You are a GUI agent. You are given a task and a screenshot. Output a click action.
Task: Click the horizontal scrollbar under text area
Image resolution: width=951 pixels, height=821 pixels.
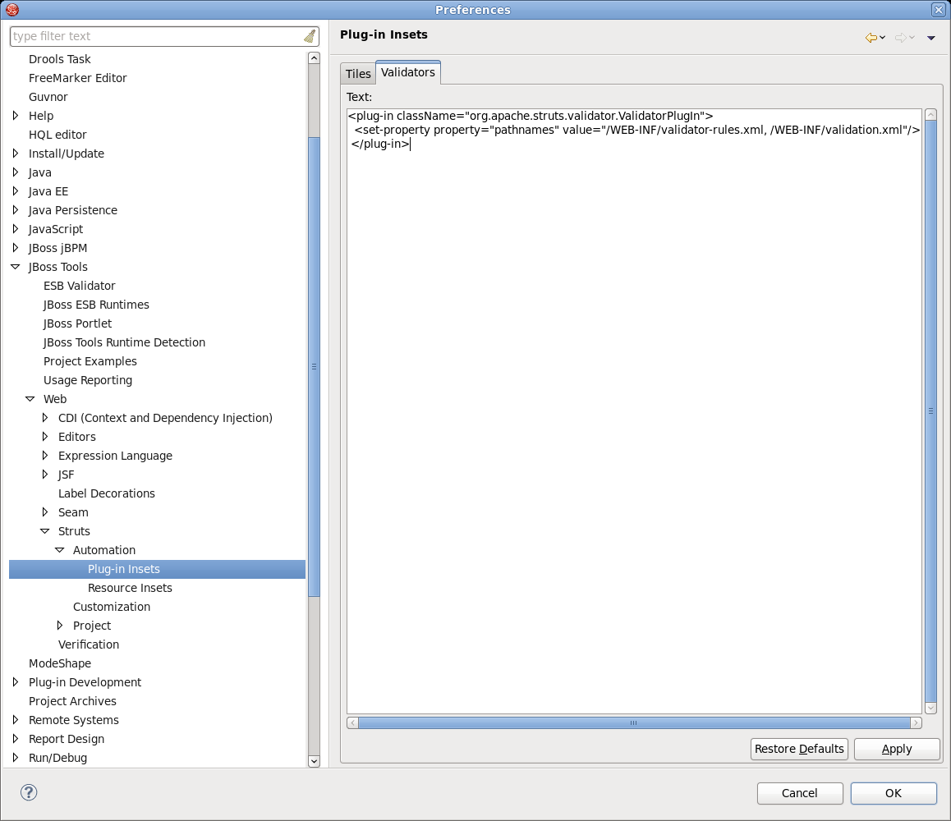pos(634,722)
